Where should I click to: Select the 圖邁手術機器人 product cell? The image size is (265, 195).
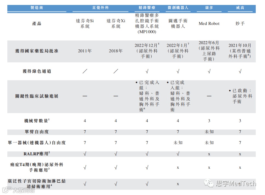(x=178, y=24)
